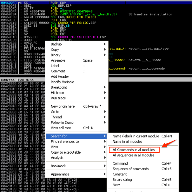Select comment msvcrt.__set_app_type

(x=149, y=49)
